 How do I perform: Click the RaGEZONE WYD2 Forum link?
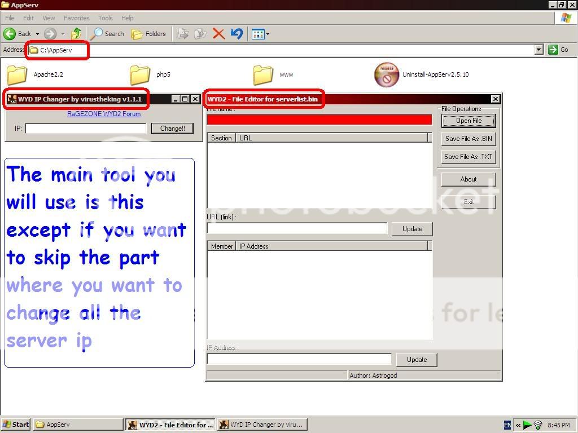(x=104, y=114)
